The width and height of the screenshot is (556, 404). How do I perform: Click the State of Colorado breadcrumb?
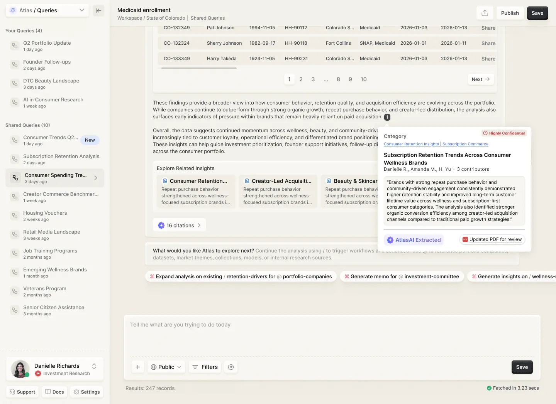coord(166,18)
